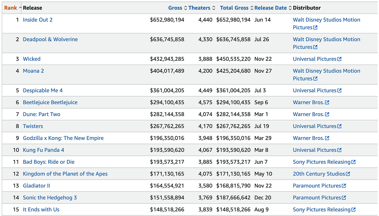This screenshot has width=379, height=216.
Task: Open Walt Disney Studios distributor for Deadpool & Wolverine
Action: [326, 43]
